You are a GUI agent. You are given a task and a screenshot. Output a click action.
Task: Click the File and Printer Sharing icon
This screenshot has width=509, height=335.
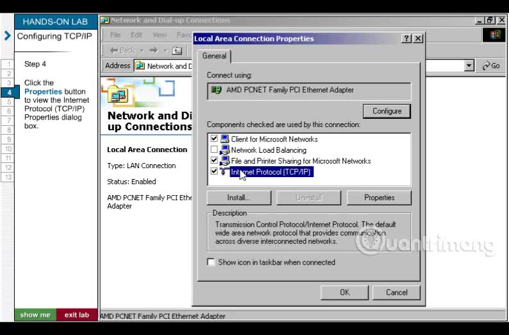pyautogui.click(x=224, y=160)
